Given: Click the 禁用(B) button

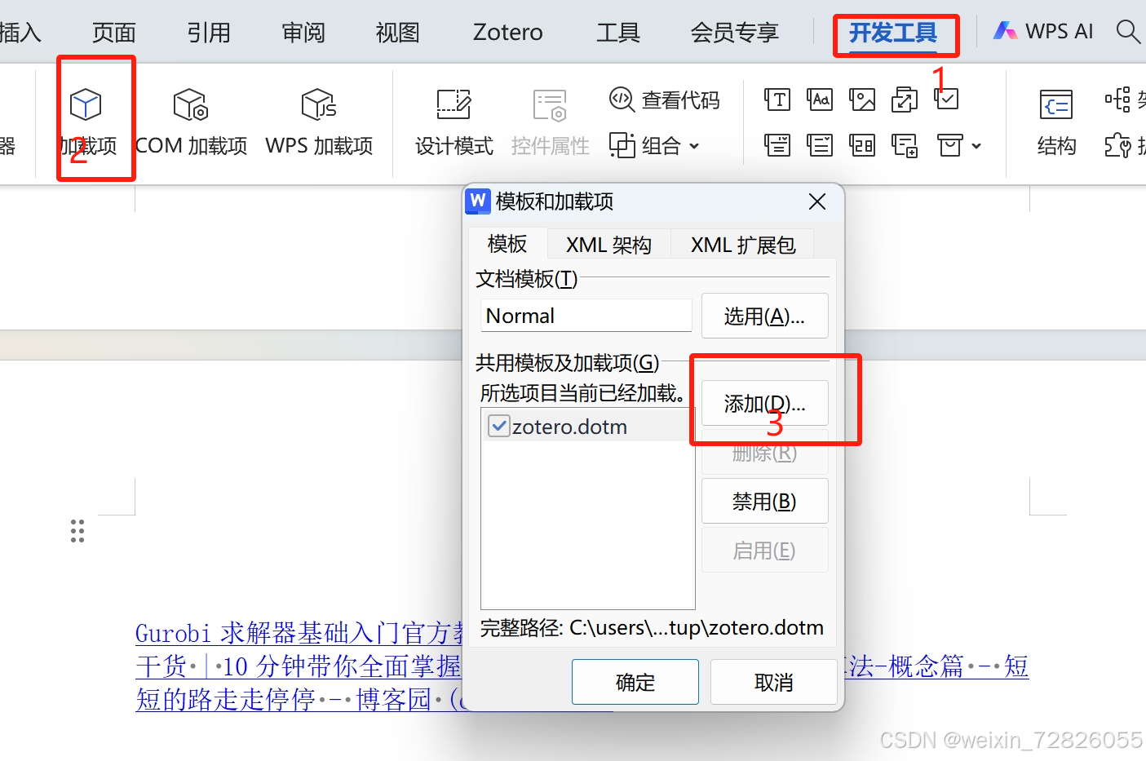Looking at the screenshot, I should [x=765, y=501].
